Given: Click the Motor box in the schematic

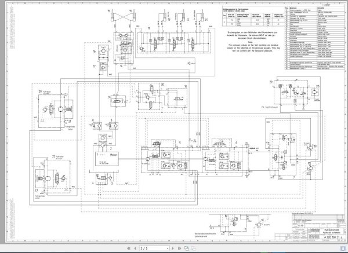Looking at the screenshot, I should [x=107, y=159].
